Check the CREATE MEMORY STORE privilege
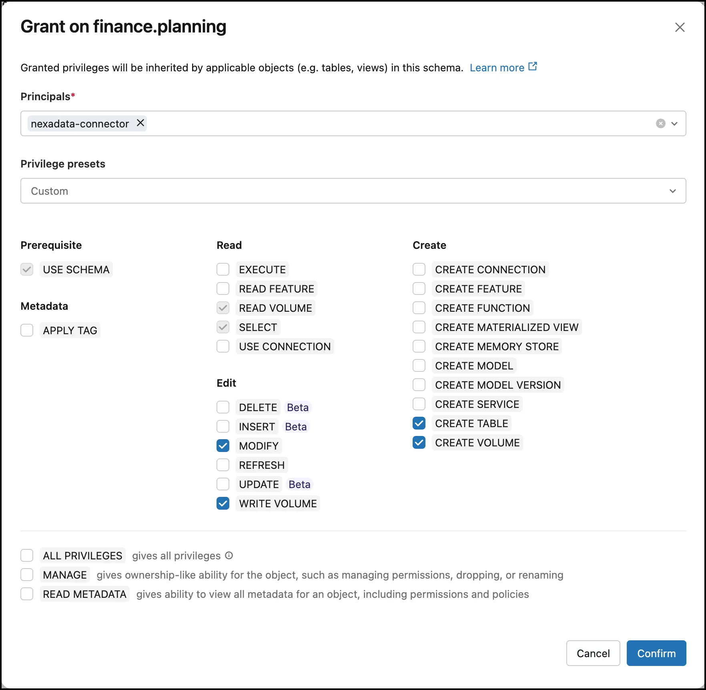This screenshot has width=706, height=690. [419, 346]
